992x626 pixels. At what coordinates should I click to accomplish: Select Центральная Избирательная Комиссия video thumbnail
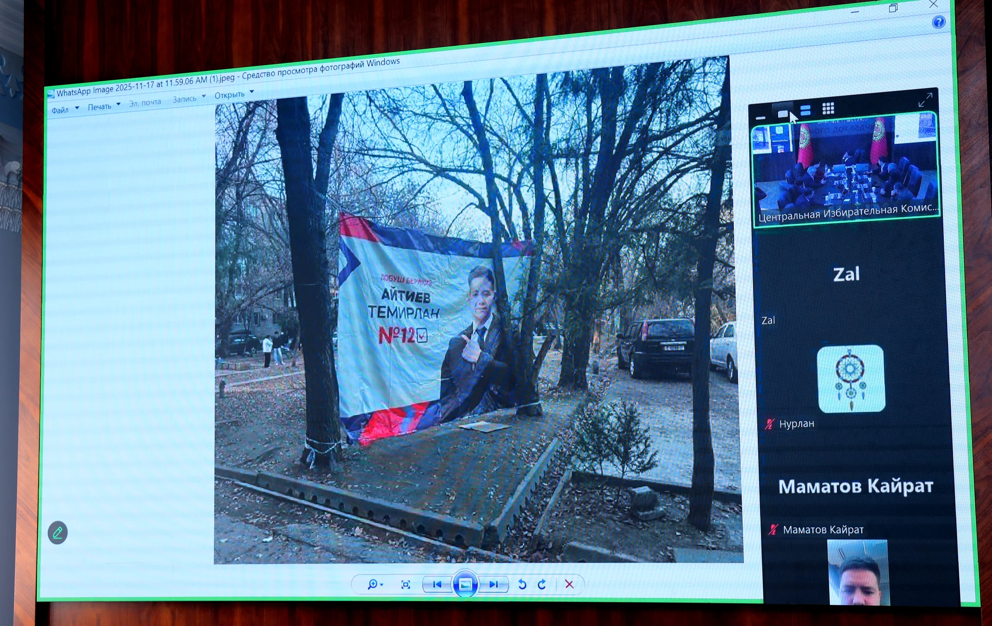pos(846,170)
